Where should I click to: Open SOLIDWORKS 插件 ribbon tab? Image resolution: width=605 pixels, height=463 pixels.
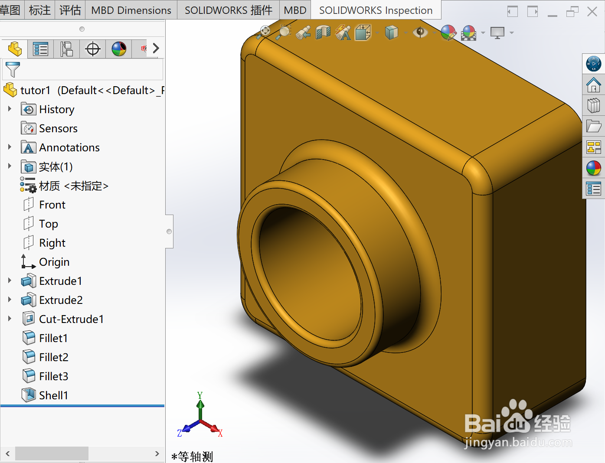[x=229, y=10]
